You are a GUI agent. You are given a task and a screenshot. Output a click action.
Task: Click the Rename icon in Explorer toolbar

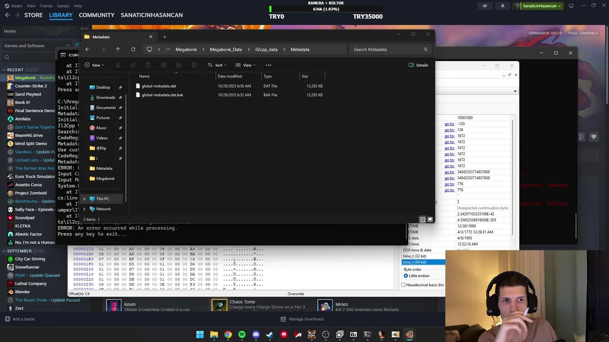[164, 65]
